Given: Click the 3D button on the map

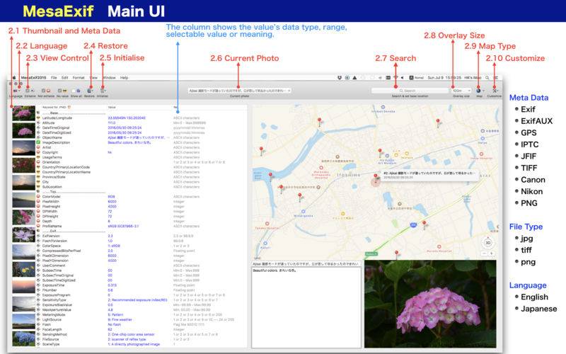Looking at the screenshot, I should coord(488,243).
